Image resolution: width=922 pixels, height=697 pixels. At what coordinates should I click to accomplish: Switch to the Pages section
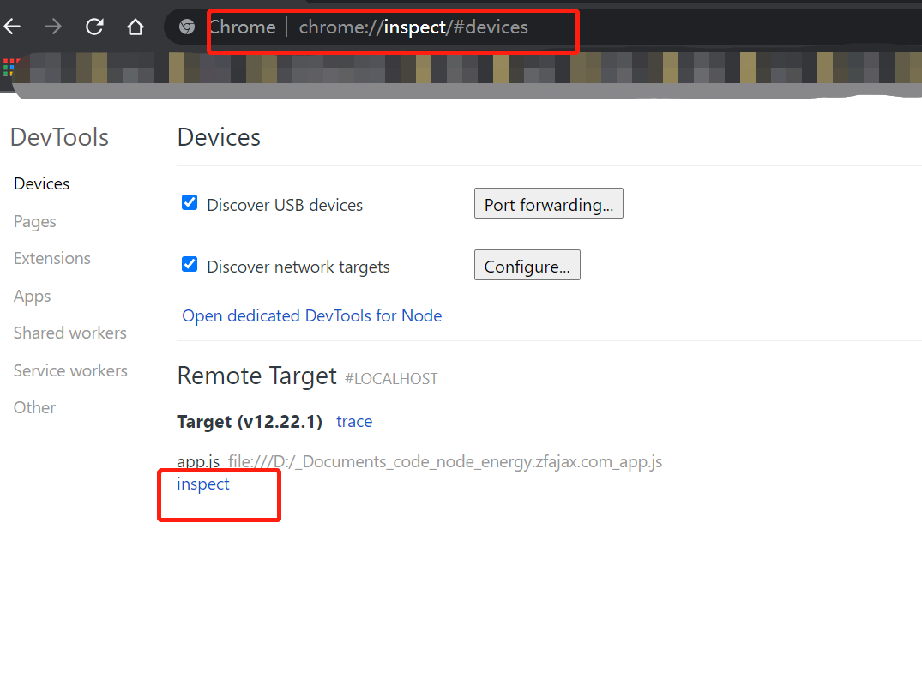[35, 221]
